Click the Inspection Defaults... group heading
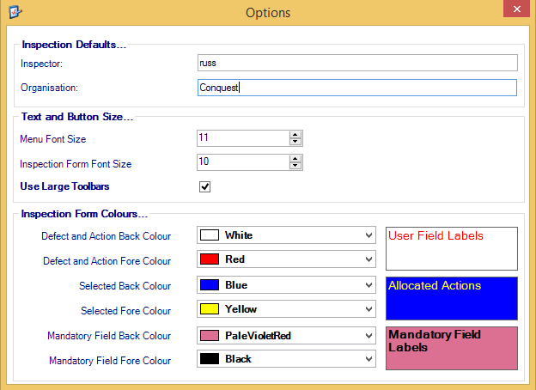The height and width of the screenshot is (390, 536). pyautogui.click(x=74, y=45)
